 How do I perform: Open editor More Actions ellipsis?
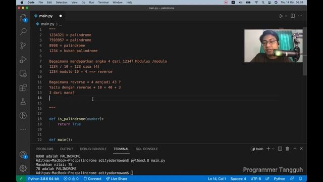tap(300, 16)
